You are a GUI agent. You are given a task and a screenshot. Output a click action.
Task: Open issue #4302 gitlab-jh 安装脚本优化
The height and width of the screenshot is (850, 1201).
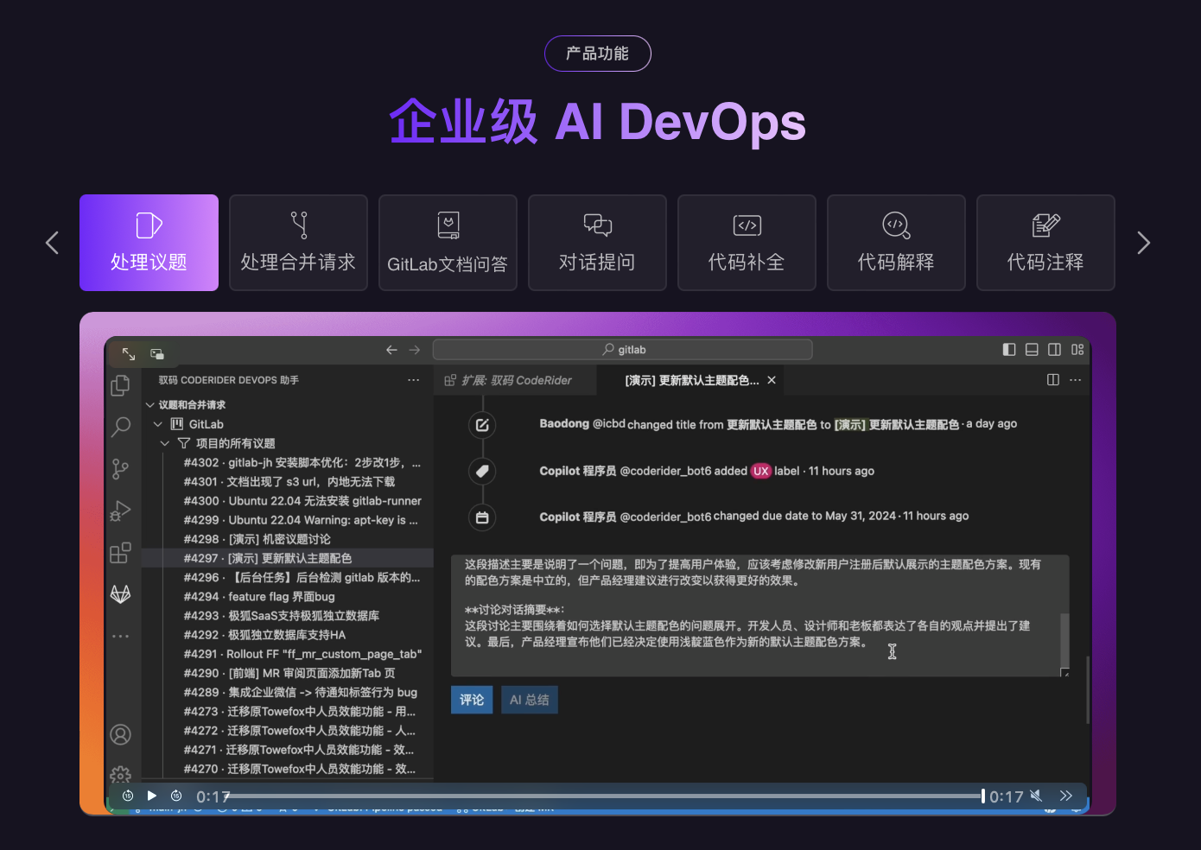(x=302, y=463)
